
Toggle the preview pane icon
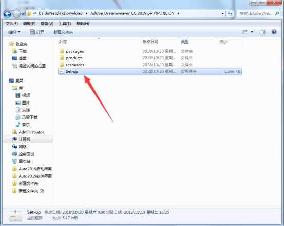tap(262, 32)
